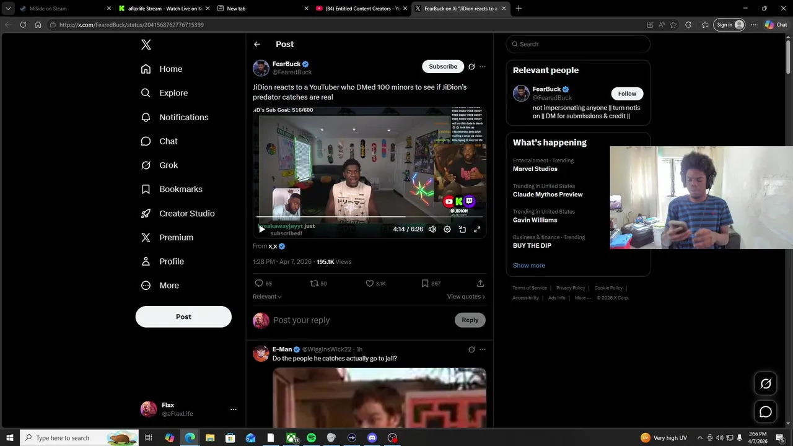Subscribe to FearBuck

click(x=443, y=66)
